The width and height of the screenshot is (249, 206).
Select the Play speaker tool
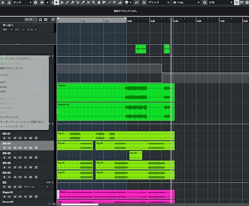[115, 3]
